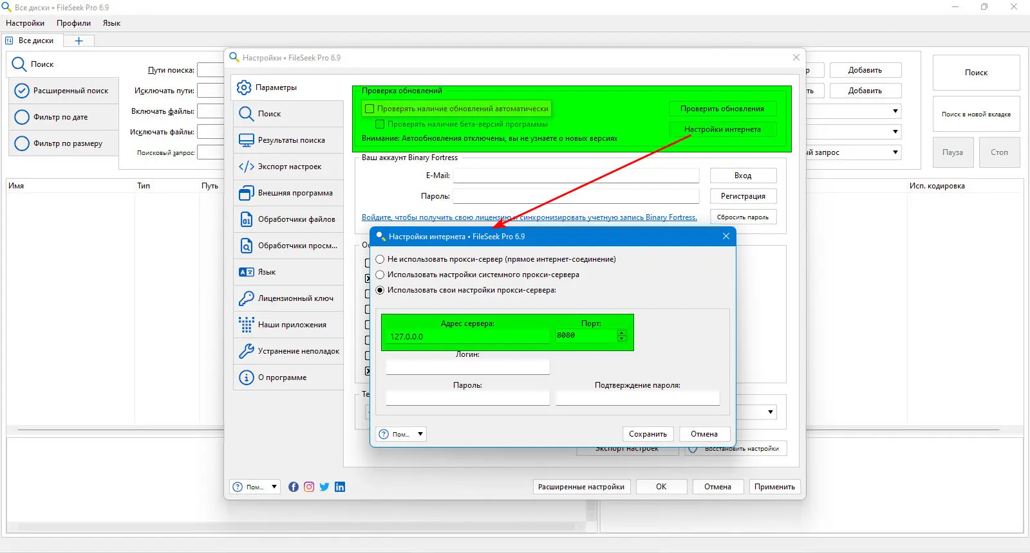The width and height of the screenshot is (1030, 553).
Task: Select system proxy settings option
Action: 380,275
